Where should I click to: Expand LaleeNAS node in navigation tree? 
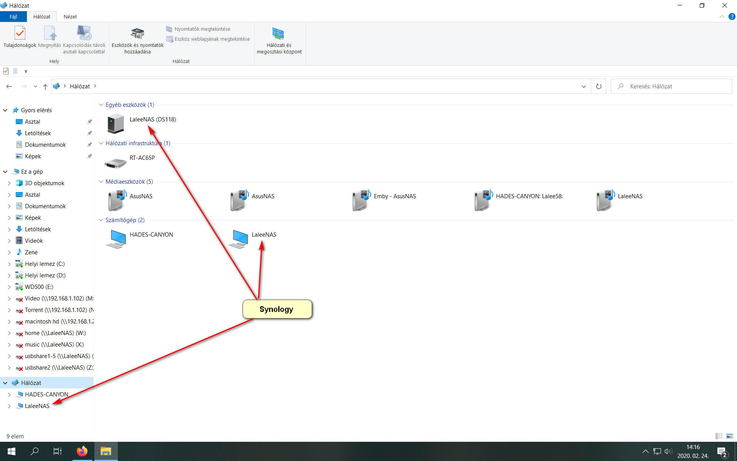coord(9,406)
